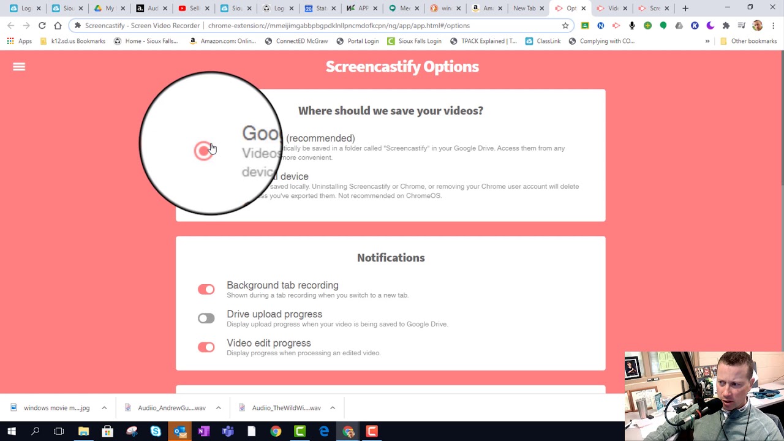The width and height of the screenshot is (784, 441).
Task: Switch to the New Tab tab
Action: click(528, 9)
